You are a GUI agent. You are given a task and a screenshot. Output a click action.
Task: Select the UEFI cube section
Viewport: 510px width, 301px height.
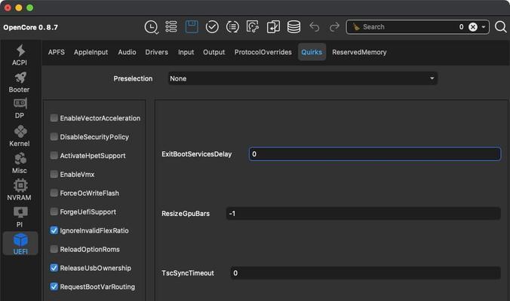click(x=20, y=244)
